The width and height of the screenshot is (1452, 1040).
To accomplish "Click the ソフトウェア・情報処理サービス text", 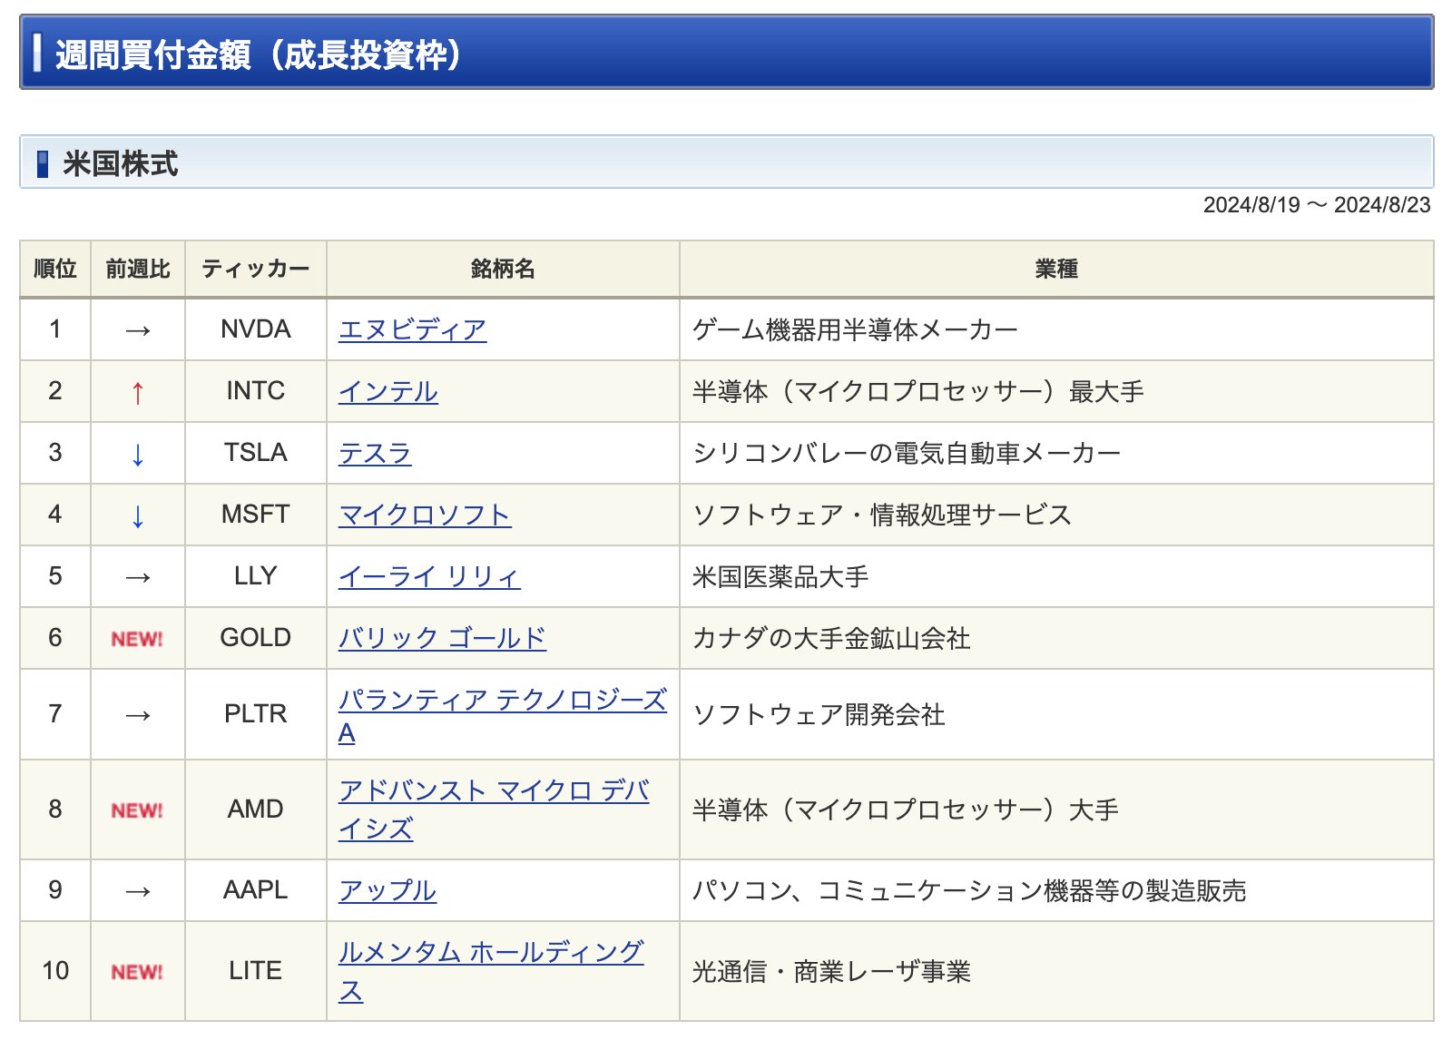I will [x=882, y=515].
